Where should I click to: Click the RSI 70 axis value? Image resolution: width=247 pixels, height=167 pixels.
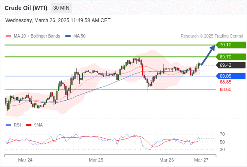pyautogui.click(x=222, y=134)
